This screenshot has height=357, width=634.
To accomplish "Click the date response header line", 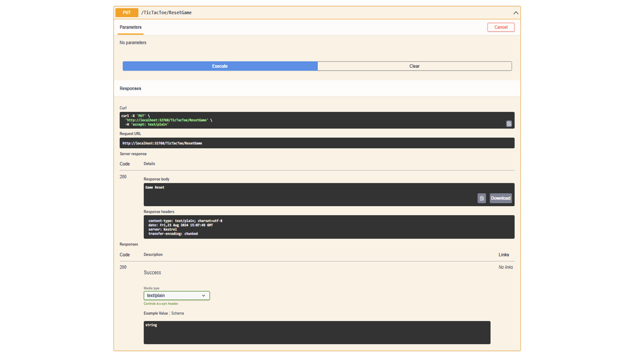I will [181, 225].
